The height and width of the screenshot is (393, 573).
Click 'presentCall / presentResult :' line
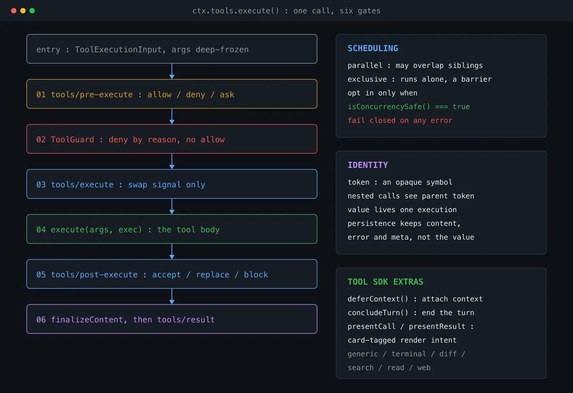coord(411,327)
